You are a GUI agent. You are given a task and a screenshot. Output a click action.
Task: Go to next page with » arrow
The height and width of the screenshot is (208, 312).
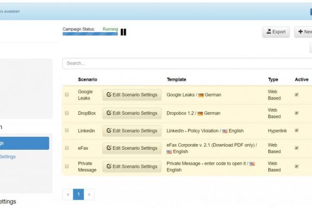tap(89, 194)
